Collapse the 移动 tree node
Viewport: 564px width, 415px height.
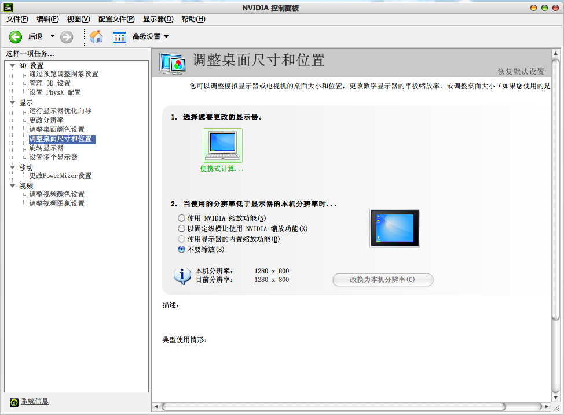pos(13,167)
